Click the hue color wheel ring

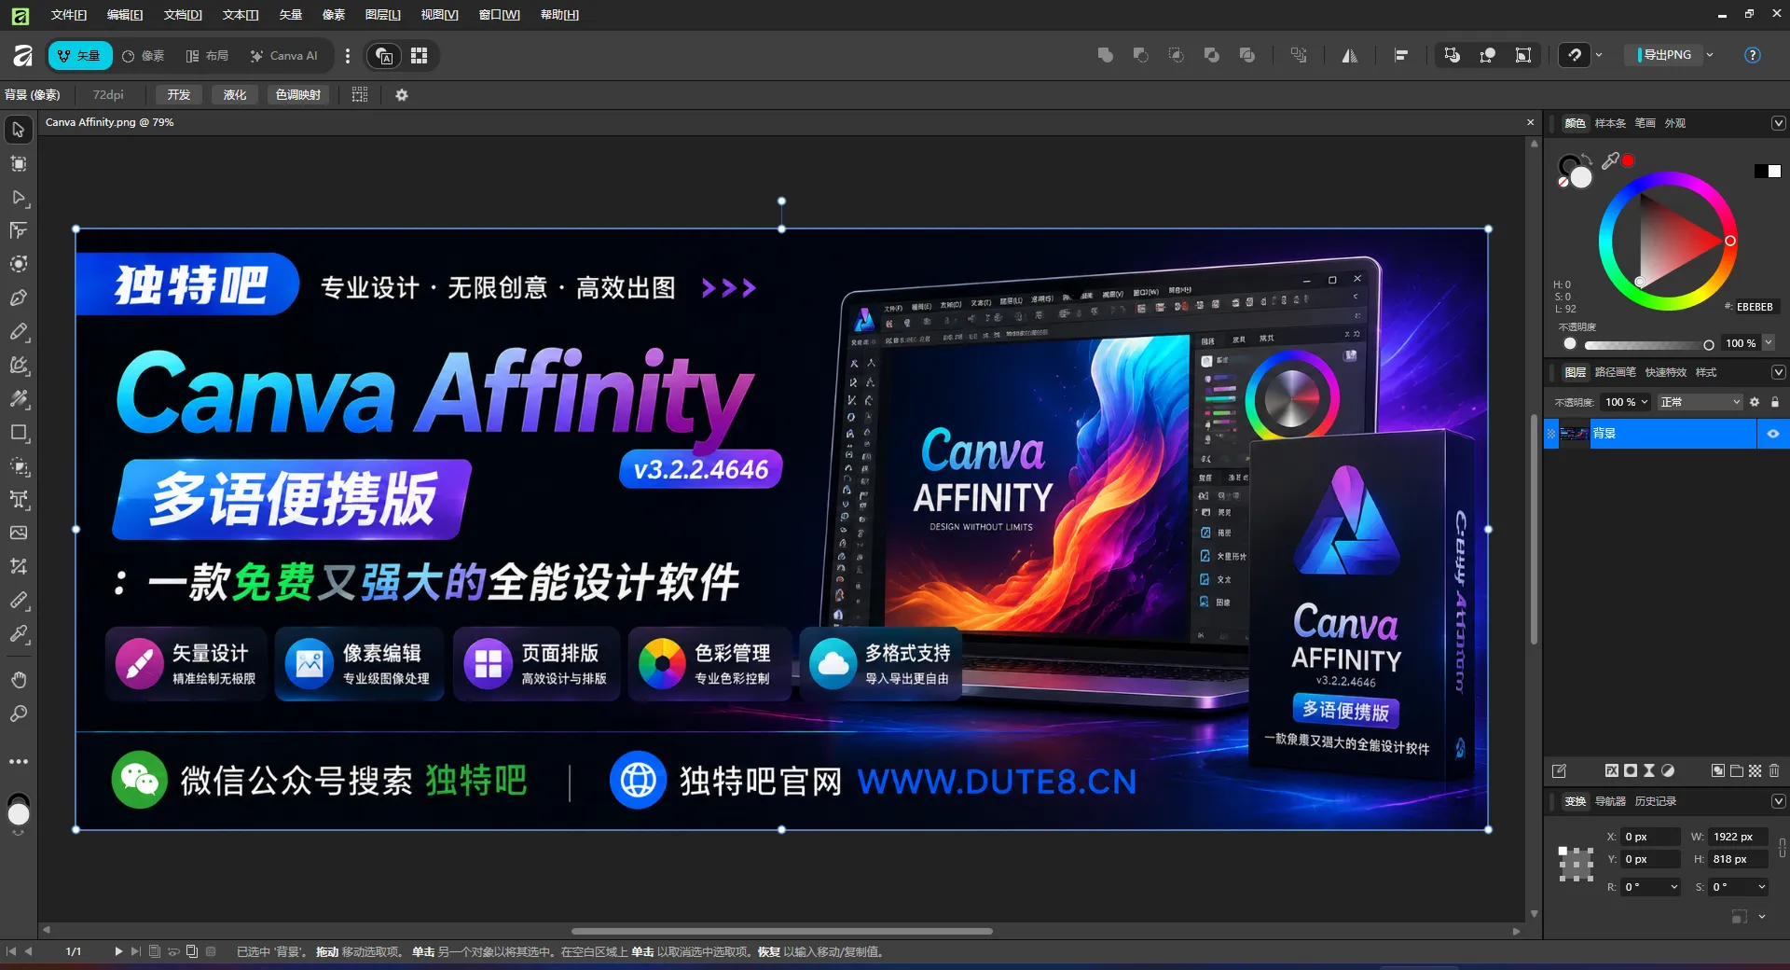pos(1667,176)
